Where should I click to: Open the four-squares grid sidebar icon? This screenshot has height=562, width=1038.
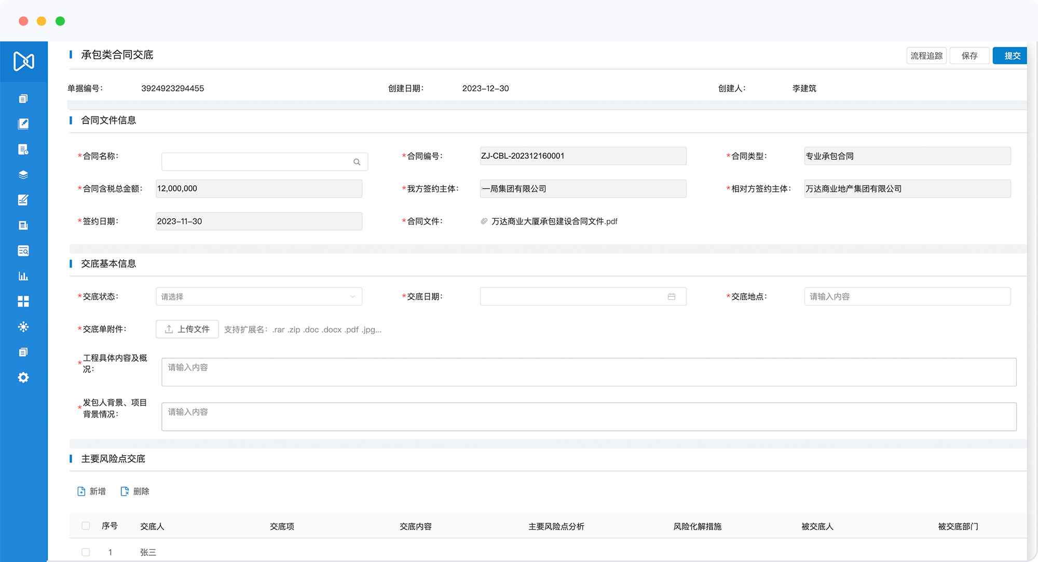point(23,301)
